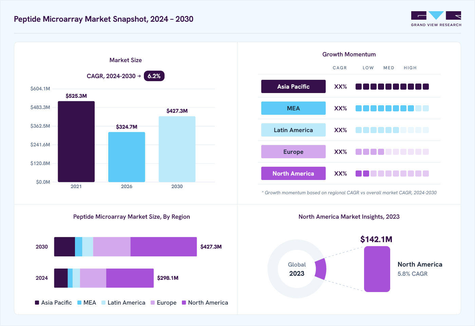Click the Europe XX% value
This screenshot has height=326, width=475.
(341, 152)
